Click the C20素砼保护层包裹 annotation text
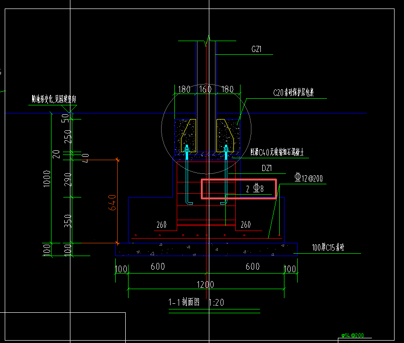404x343 pixels. point(293,93)
